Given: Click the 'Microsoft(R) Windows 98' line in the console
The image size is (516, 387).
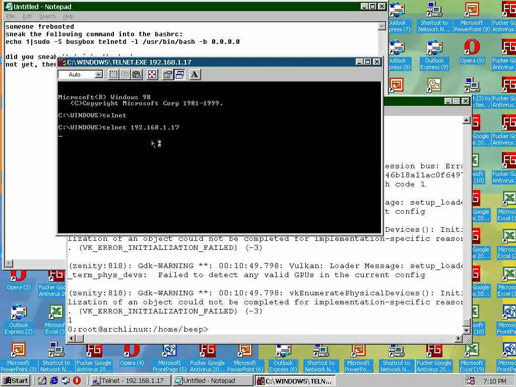Looking at the screenshot, I should 104,97.
